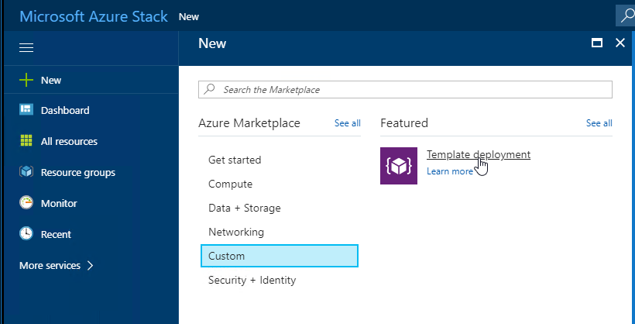
Task: Close the New blade
Action: point(620,43)
